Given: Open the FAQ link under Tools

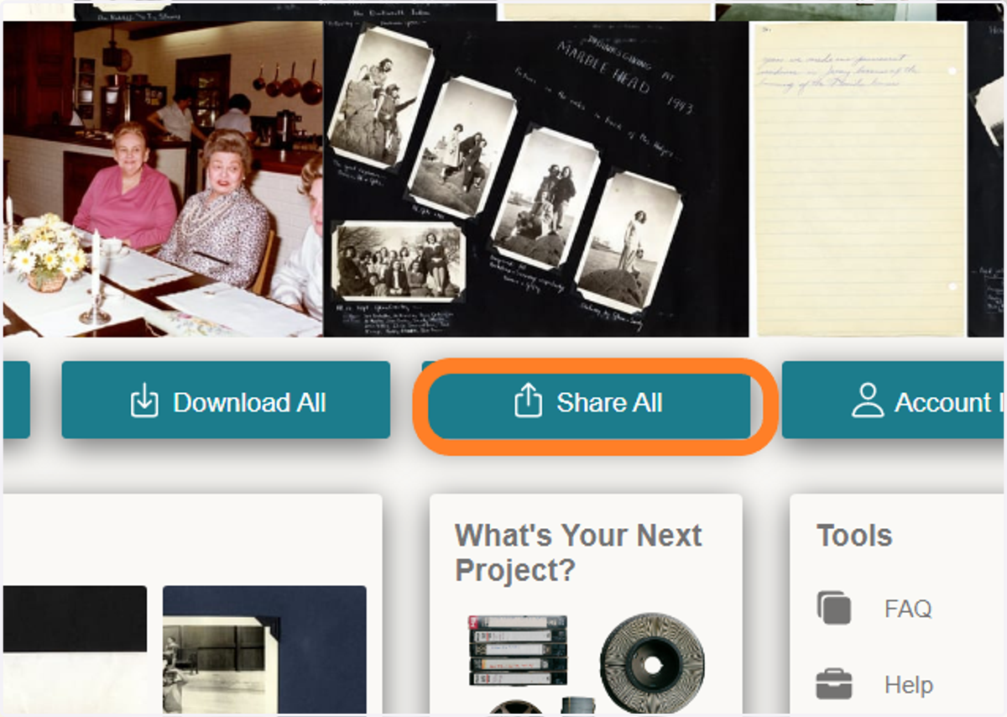Looking at the screenshot, I should (x=908, y=609).
